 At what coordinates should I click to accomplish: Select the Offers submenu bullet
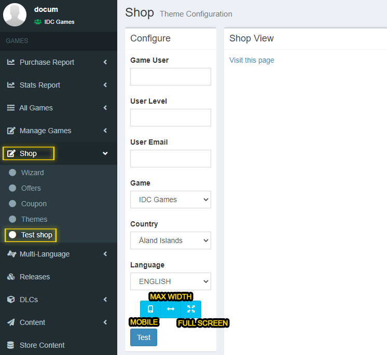click(x=12, y=188)
